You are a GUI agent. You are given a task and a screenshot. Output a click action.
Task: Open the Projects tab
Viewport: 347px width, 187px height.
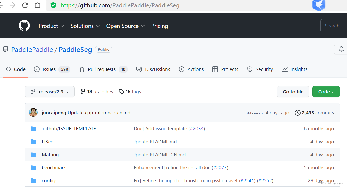coord(225,69)
